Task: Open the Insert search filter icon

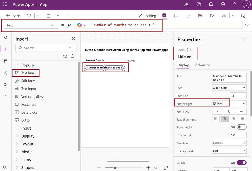Action: coord(70,48)
